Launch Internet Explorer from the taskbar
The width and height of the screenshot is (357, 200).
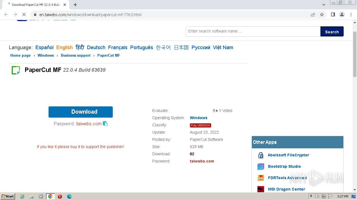click(x=22, y=196)
